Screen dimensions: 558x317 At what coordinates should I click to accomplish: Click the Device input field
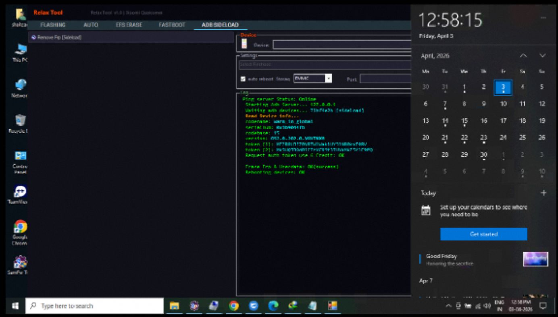point(341,45)
